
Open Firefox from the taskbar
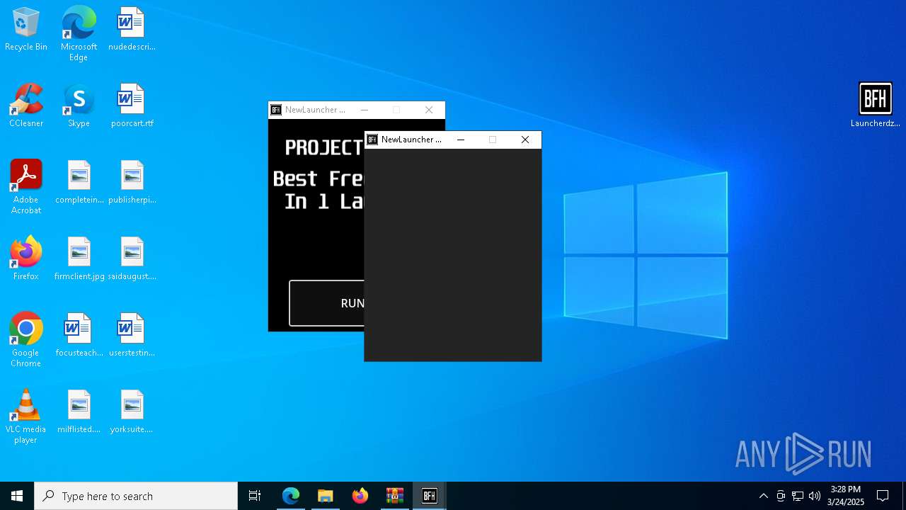[x=360, y=496]
